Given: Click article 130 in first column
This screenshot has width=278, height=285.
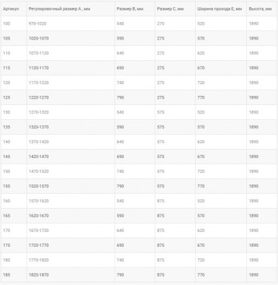Looking at the screenshot, I should coord(6,112).
